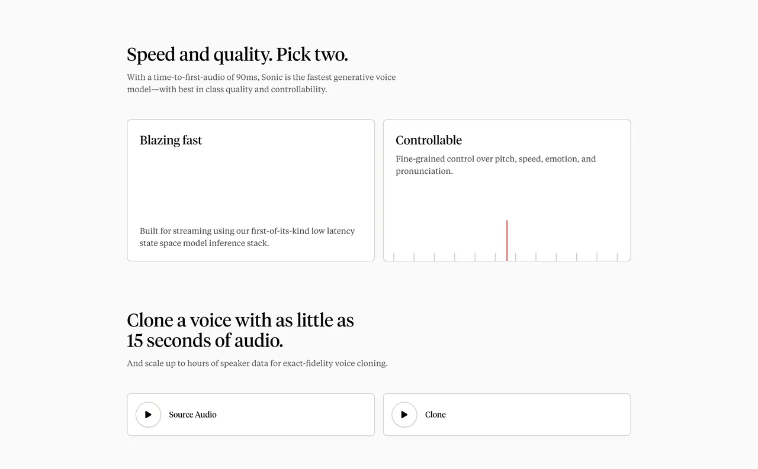
Task: Click the "Speed and quality. Pick two." heading
Action: click(x=237, y=54)
